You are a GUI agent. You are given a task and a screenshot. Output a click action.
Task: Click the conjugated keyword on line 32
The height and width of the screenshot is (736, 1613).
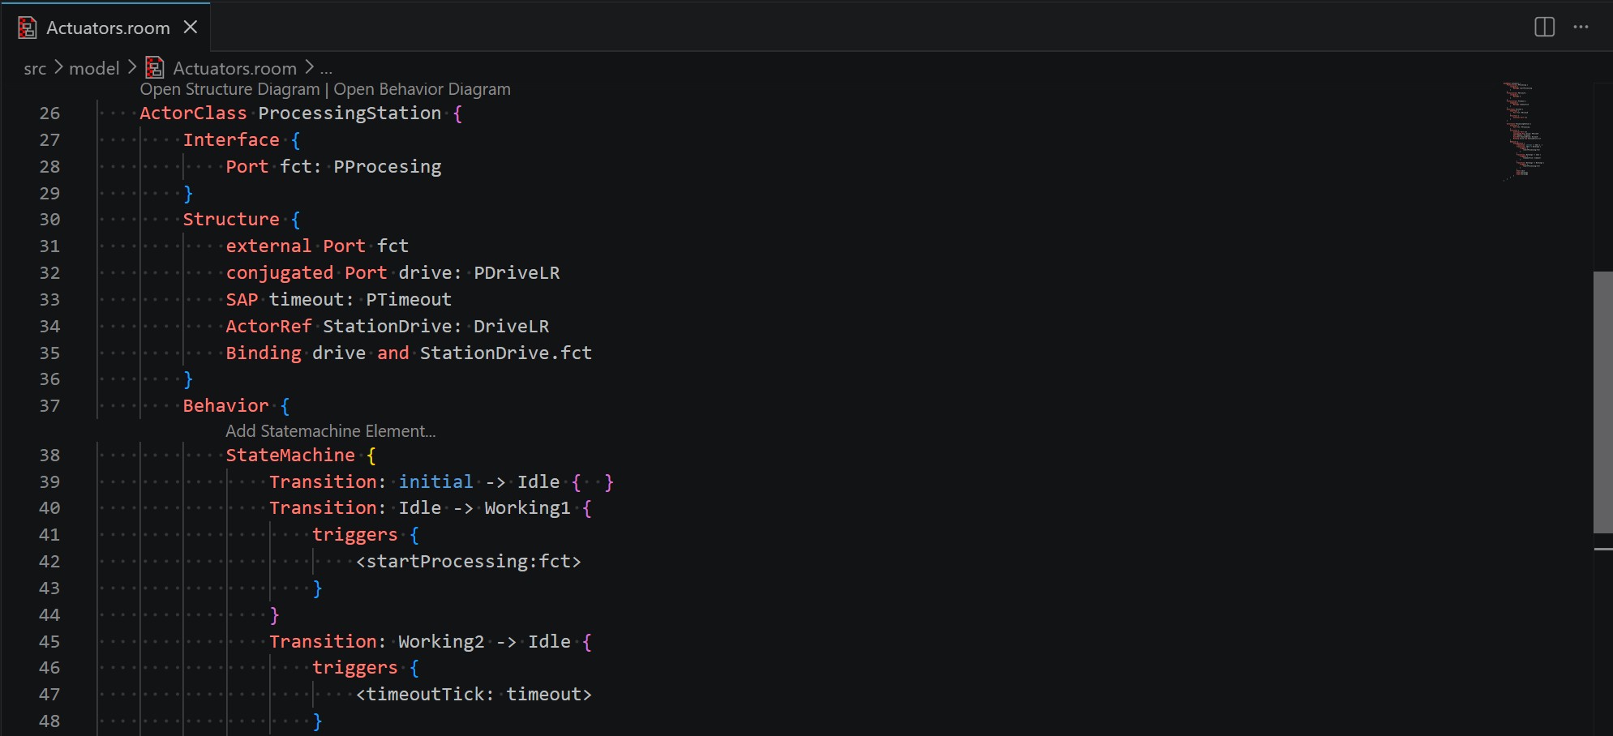click(280, 273)
